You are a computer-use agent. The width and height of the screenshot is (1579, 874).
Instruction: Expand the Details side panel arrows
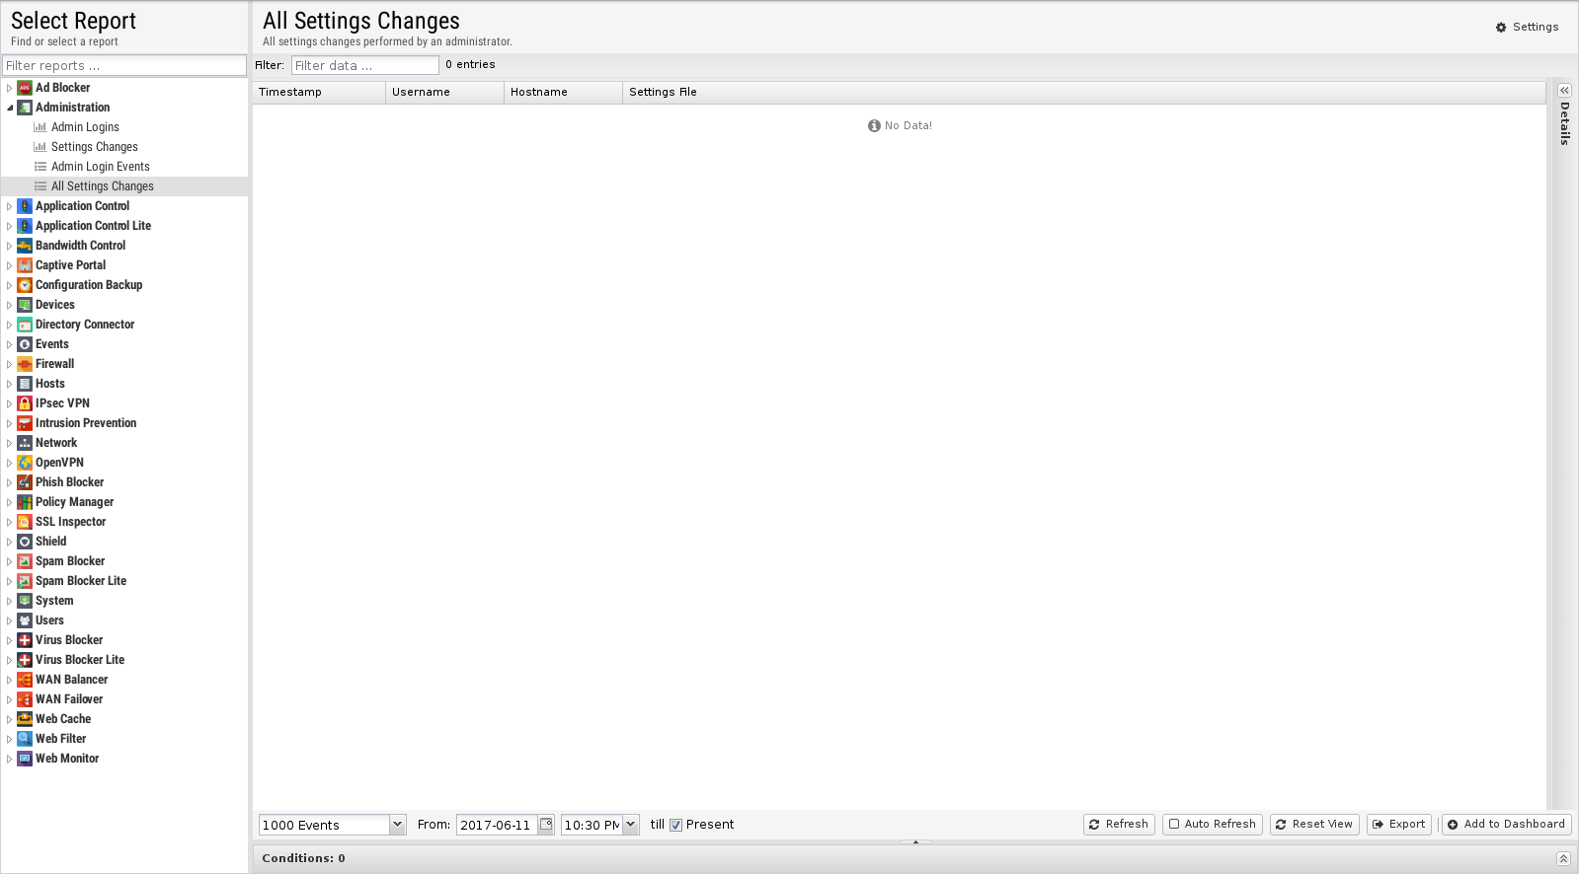coord(1564,90)
